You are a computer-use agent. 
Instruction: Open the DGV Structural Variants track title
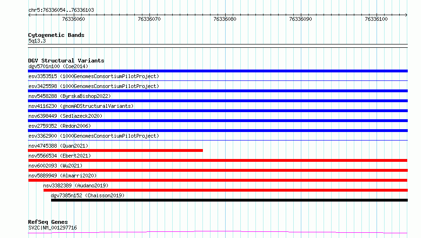(x=66, y=61)
